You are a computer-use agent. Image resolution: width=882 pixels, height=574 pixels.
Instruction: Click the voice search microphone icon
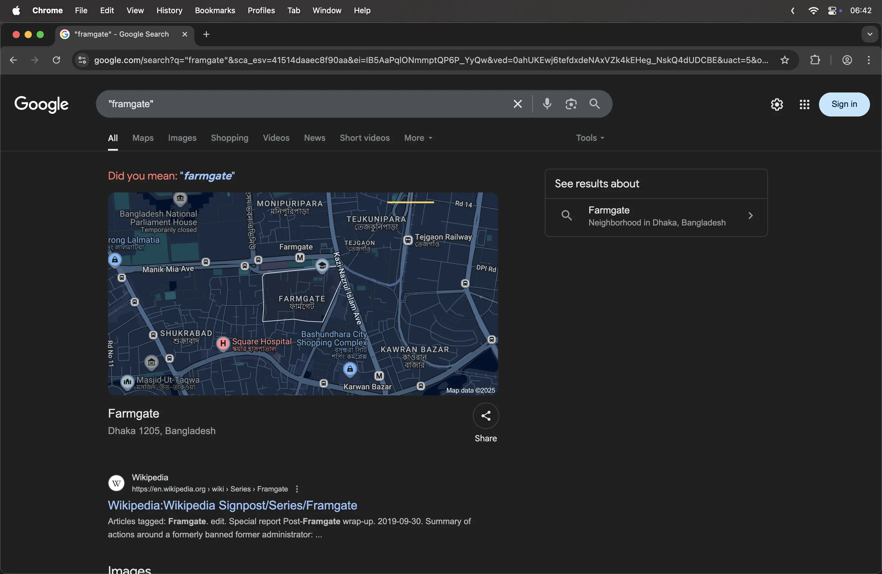547,104
